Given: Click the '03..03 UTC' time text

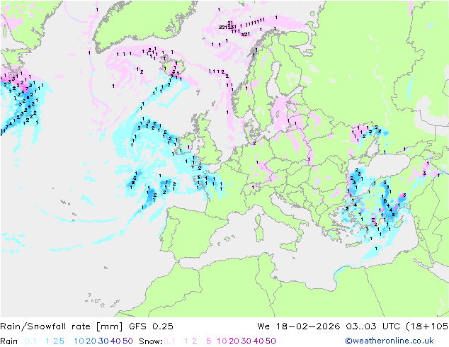Looking at the screenshot, I should (x=373, y=326).
